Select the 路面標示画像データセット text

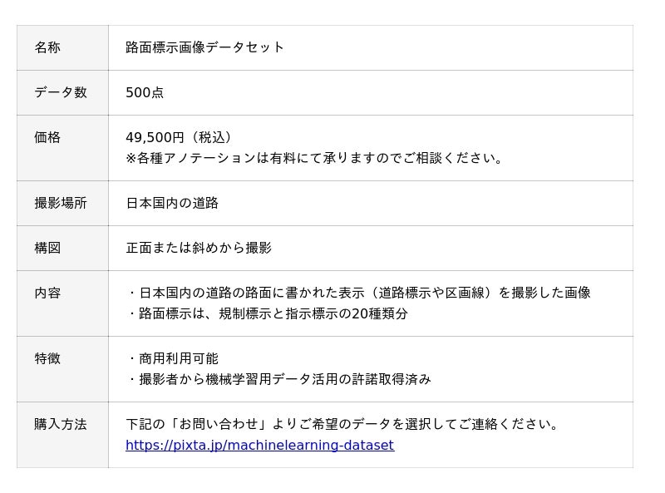click(x=204, y=48)
